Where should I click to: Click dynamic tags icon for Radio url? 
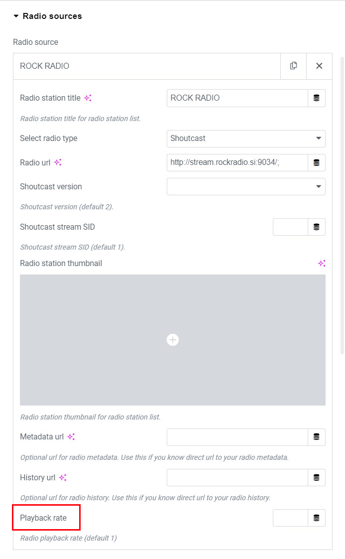[316, 162]
